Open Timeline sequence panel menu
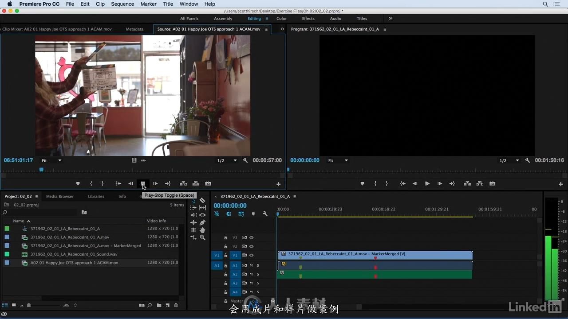Screen dimensions: 568x319 (294, 196)
